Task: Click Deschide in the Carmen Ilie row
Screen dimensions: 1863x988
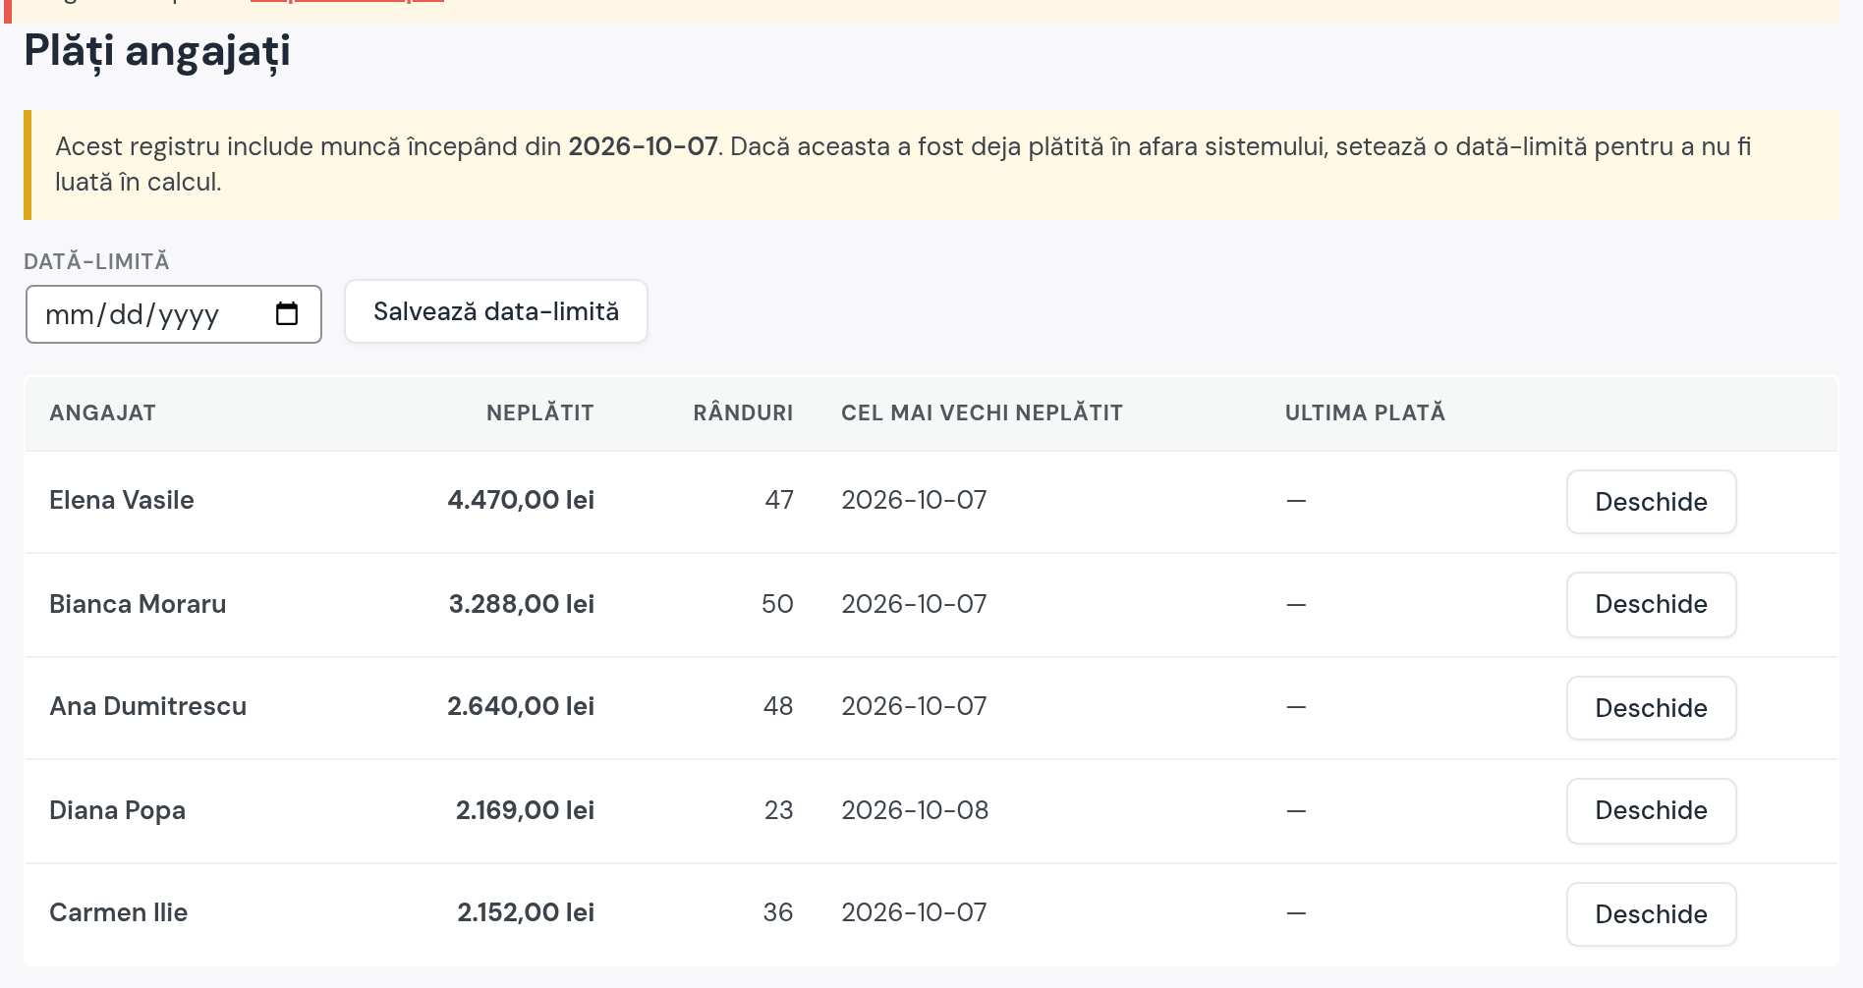Action: (x=1651, y=914)
